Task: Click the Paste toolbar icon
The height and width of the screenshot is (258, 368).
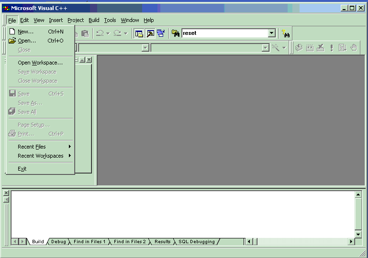Action: click(85, 33)
